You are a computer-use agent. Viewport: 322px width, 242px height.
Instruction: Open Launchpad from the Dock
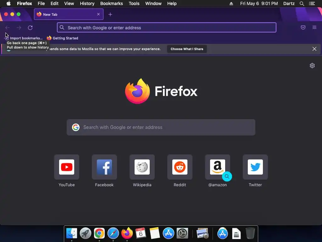86,233
